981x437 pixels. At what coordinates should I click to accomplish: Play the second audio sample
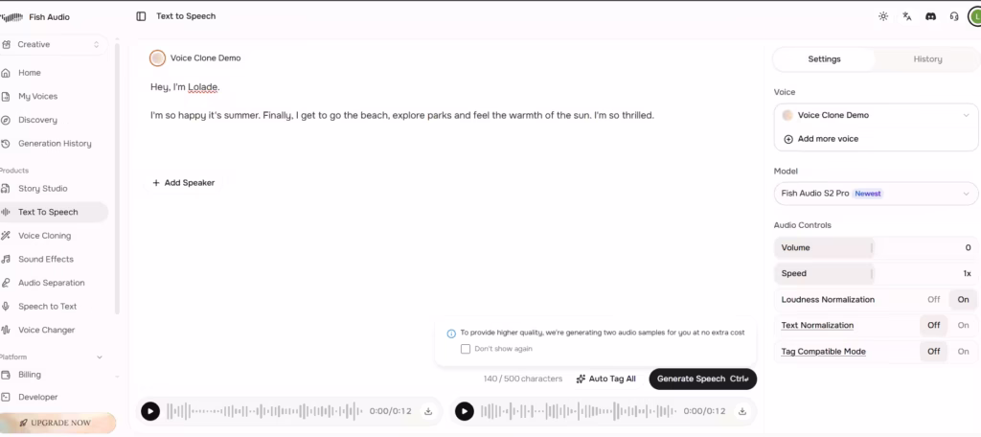pyautogui.click(x=465, y=411)
